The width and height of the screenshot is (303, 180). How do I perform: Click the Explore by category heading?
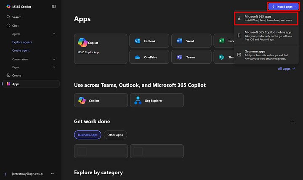(x=98, y=172)
